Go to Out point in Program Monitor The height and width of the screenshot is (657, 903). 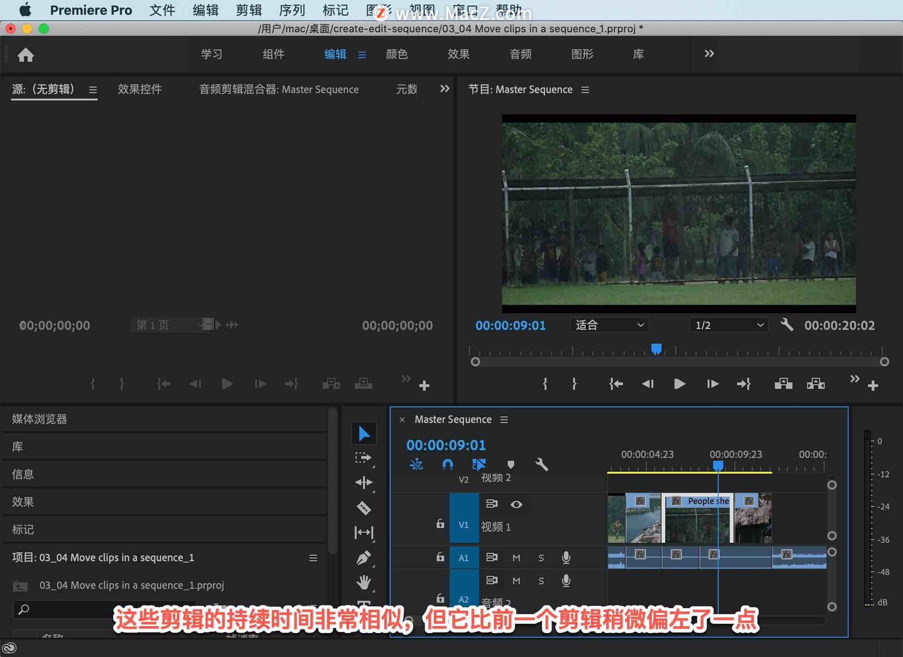[x=744, y=384]
